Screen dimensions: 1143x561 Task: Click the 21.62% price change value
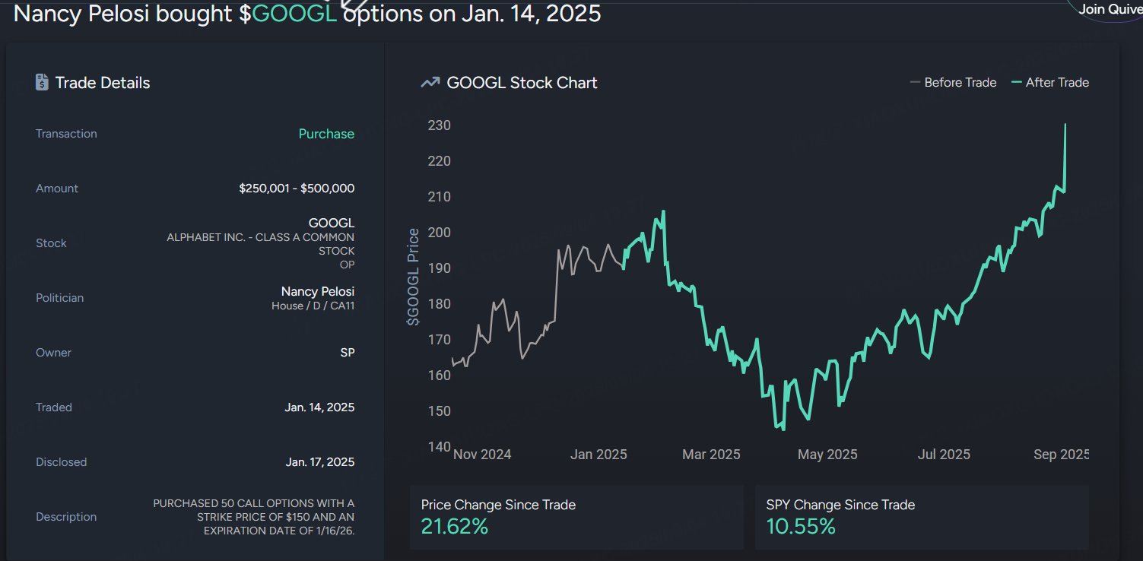[455, 526]
